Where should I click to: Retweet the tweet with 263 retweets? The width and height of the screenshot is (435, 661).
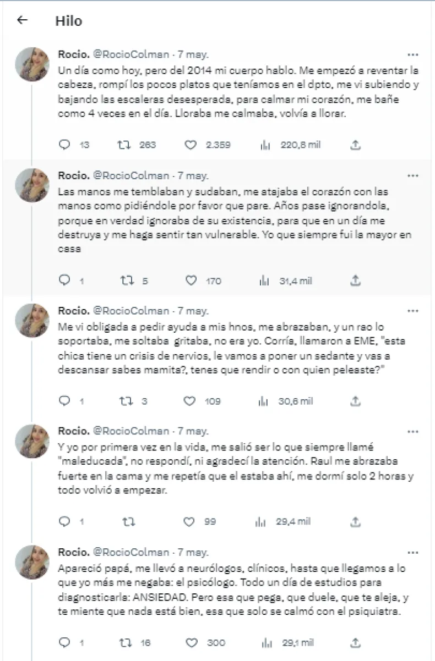124,145
